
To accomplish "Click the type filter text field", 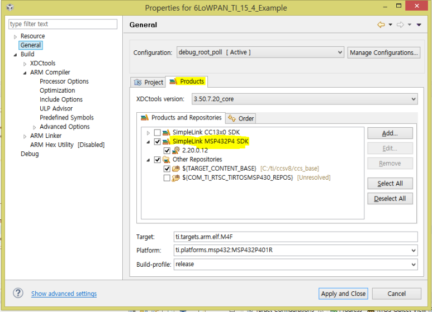I will [63, 24].
